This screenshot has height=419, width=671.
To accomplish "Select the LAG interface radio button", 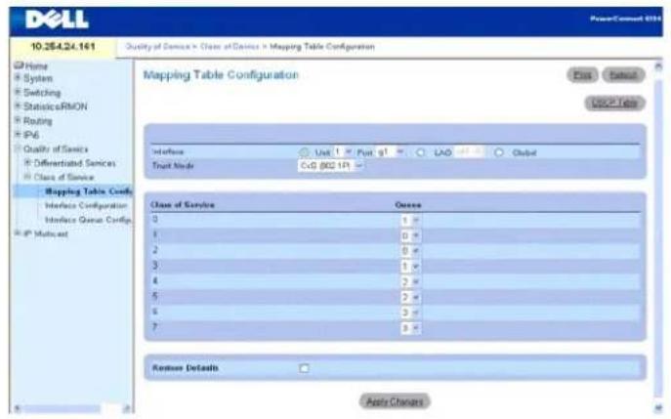I will tap(420, 152).
